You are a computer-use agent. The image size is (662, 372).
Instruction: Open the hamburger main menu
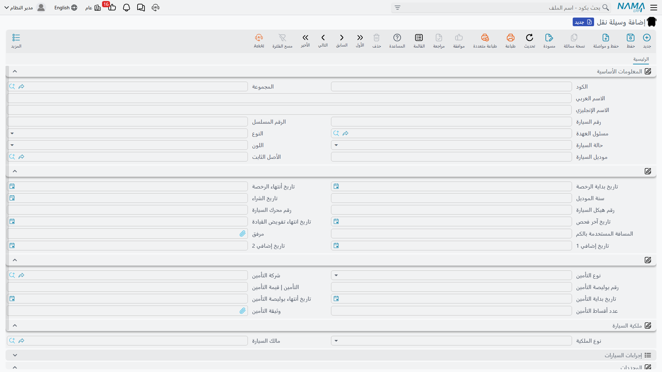pos(654,8)
